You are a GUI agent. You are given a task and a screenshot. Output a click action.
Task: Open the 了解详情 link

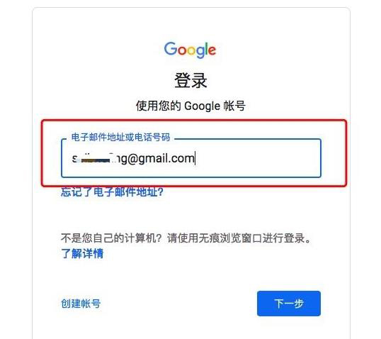82,253
